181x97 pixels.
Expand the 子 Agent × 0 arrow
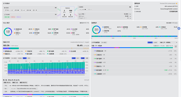click(86, 18)
